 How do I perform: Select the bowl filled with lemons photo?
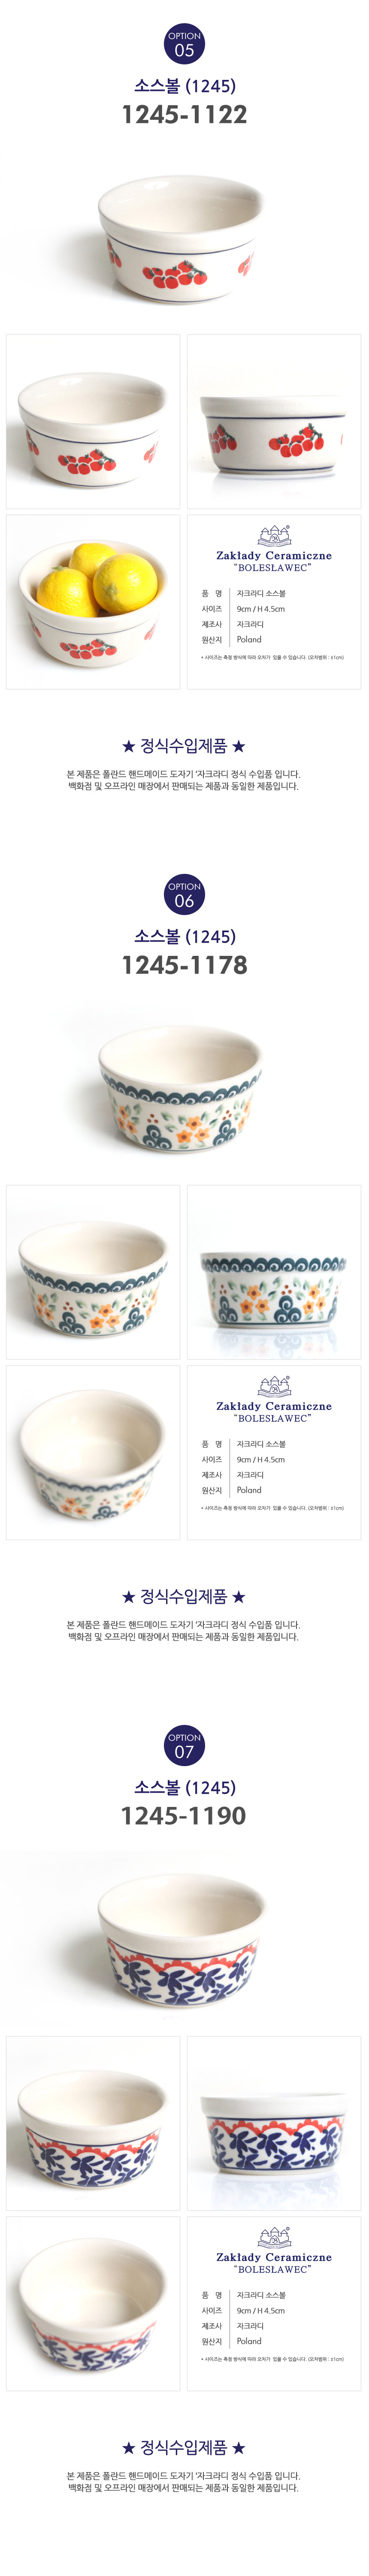[x=93, y=602]
